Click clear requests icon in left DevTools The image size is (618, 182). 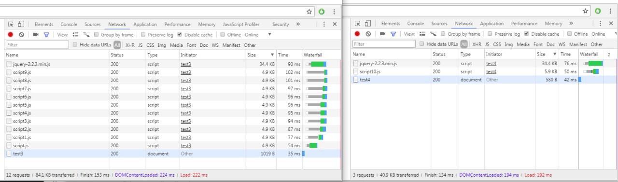(x=21, y=34)
